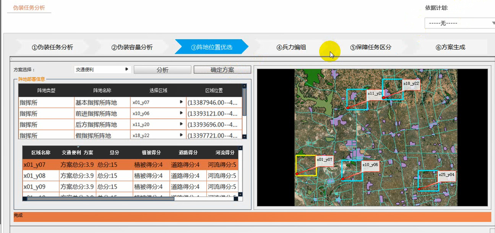Click the 区域位置 column header

click(214, 90)
